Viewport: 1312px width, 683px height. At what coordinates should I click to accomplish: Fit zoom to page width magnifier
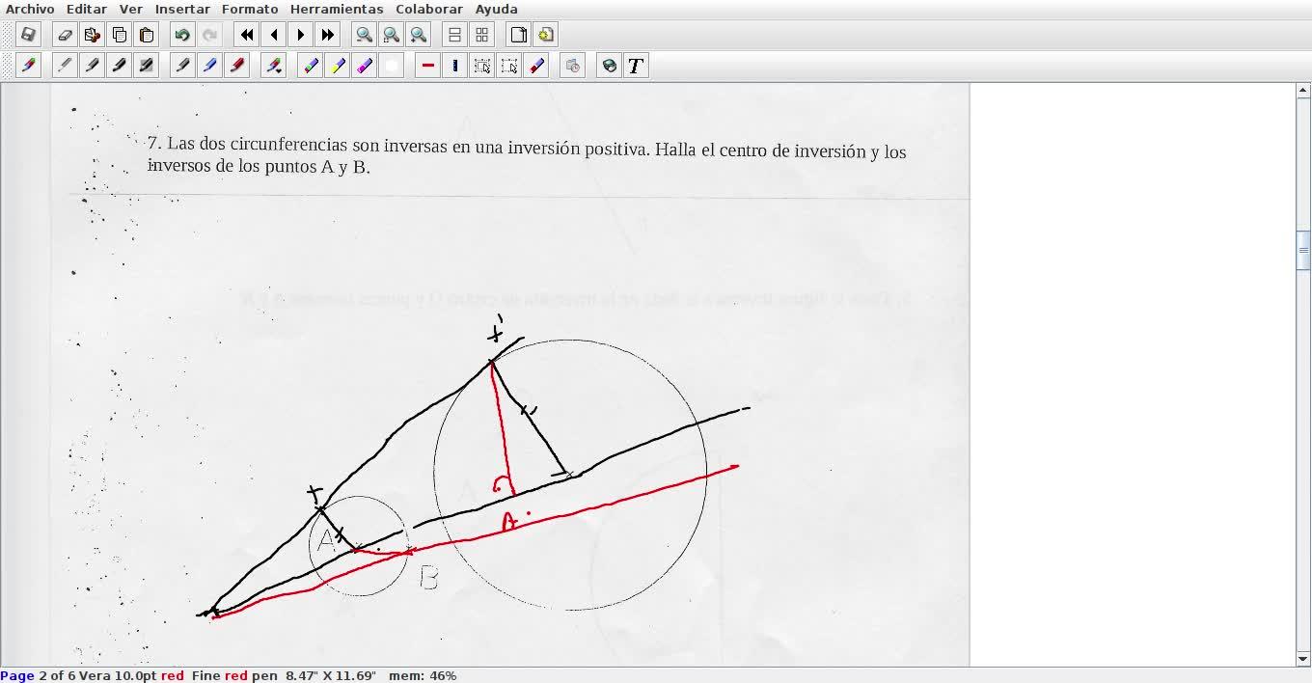(392, 35)
